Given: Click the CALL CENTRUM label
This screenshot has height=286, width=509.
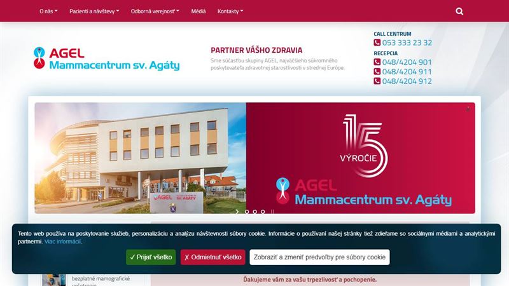Looking at the screenshot, I should coord(392,34).
